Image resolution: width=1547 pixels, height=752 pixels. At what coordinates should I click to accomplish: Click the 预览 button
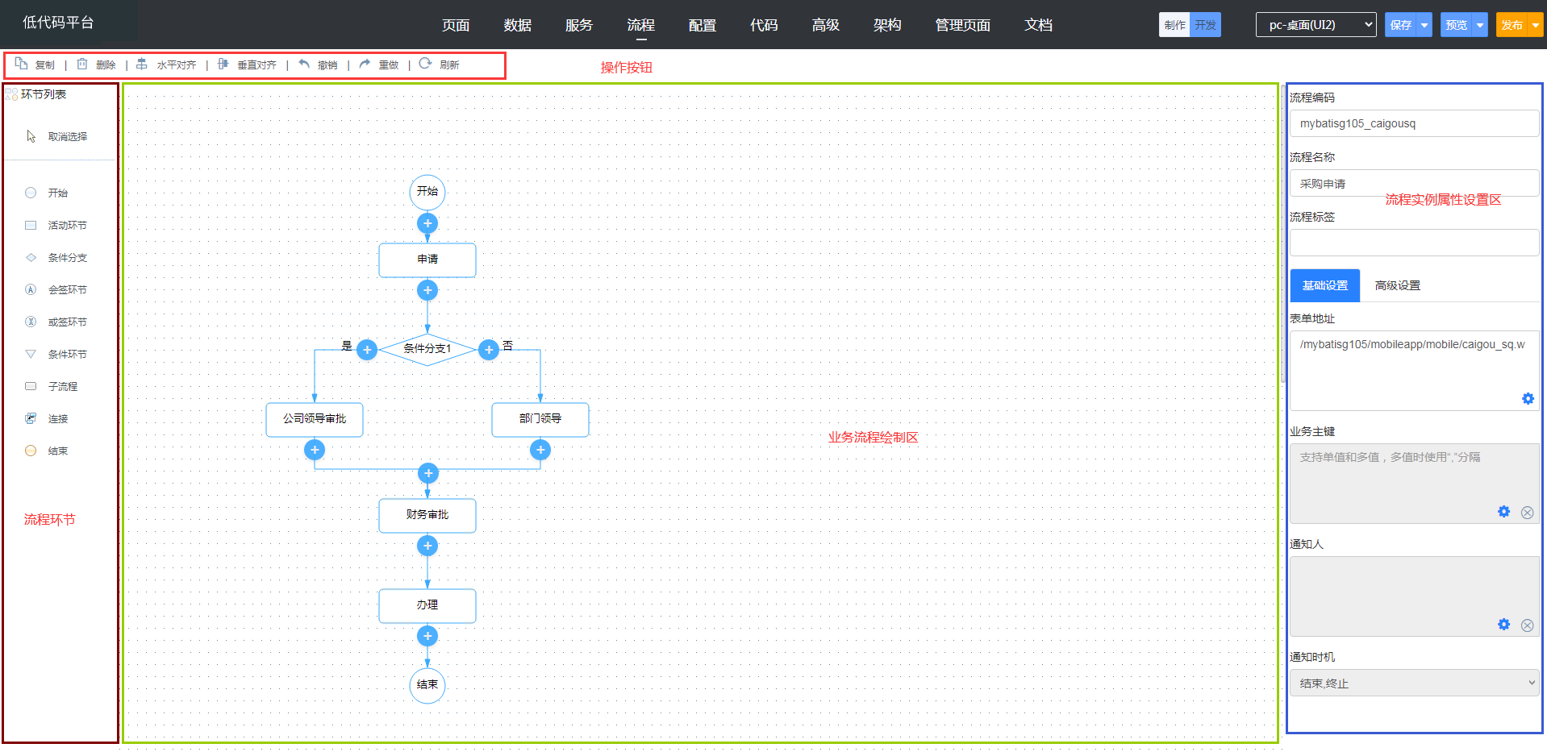tap(1456, 25)
